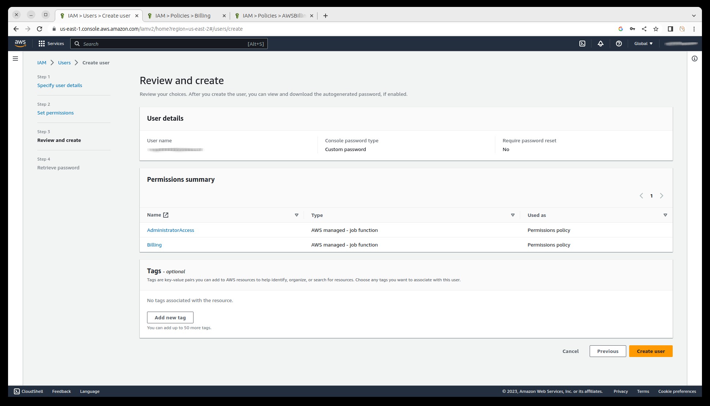Open the Privacy footer link
The image size is (710, 406).
coord(621,391)
